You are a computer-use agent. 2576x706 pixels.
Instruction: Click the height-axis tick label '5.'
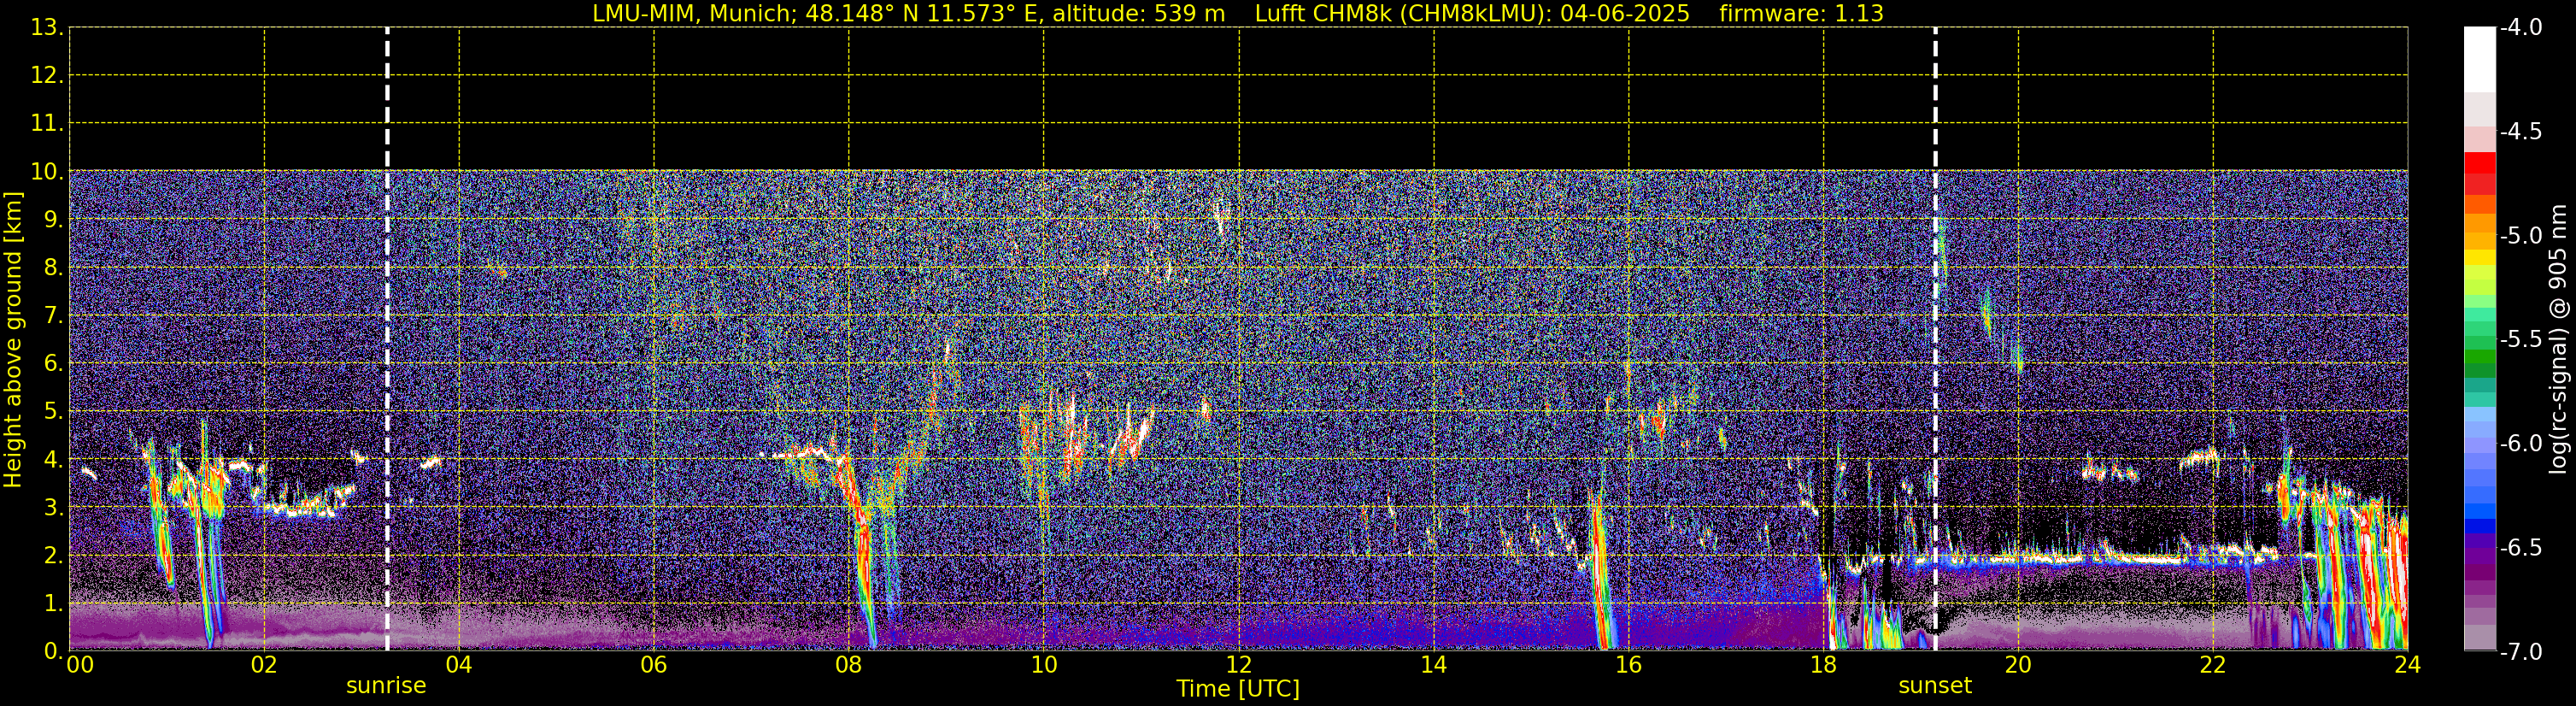click(53, 411)
